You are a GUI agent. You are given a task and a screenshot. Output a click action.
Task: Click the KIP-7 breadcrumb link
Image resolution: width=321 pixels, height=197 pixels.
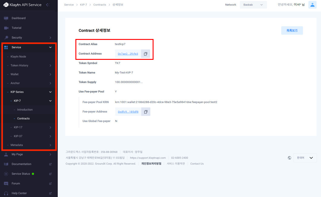click(84, 5)
